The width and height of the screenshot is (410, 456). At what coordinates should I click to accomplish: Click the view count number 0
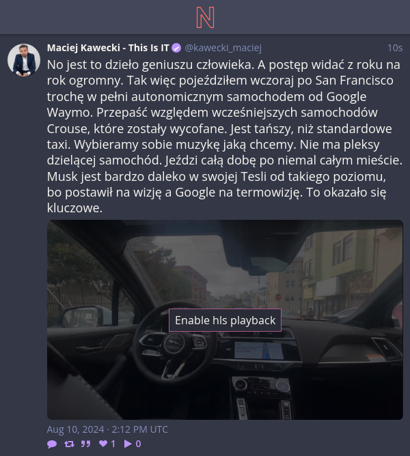[x=138, y=444]
